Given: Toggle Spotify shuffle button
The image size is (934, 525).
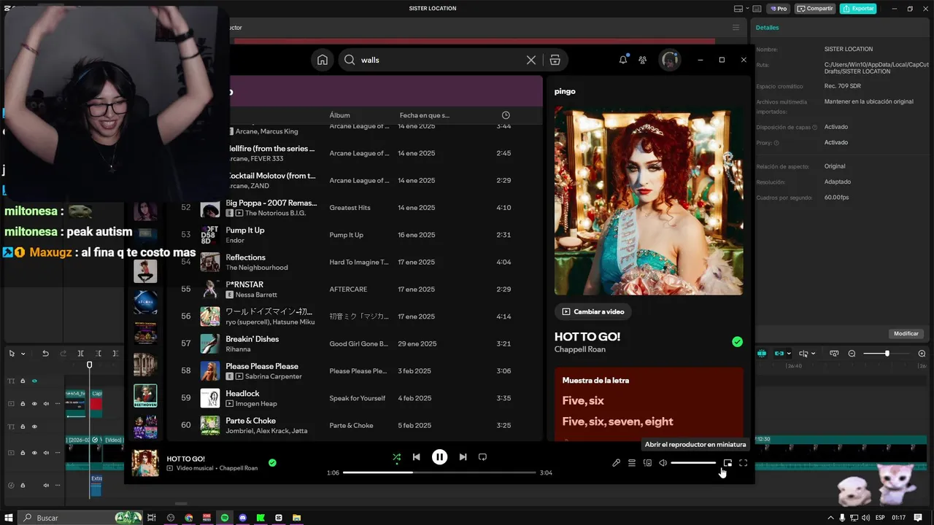Looking at the screenshot, I should pos(396,457).
